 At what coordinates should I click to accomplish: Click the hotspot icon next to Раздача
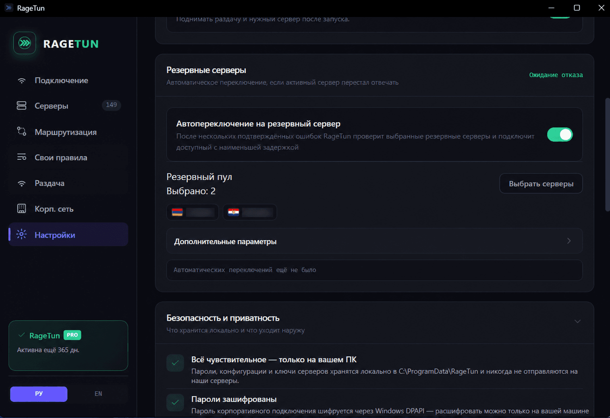22,183
